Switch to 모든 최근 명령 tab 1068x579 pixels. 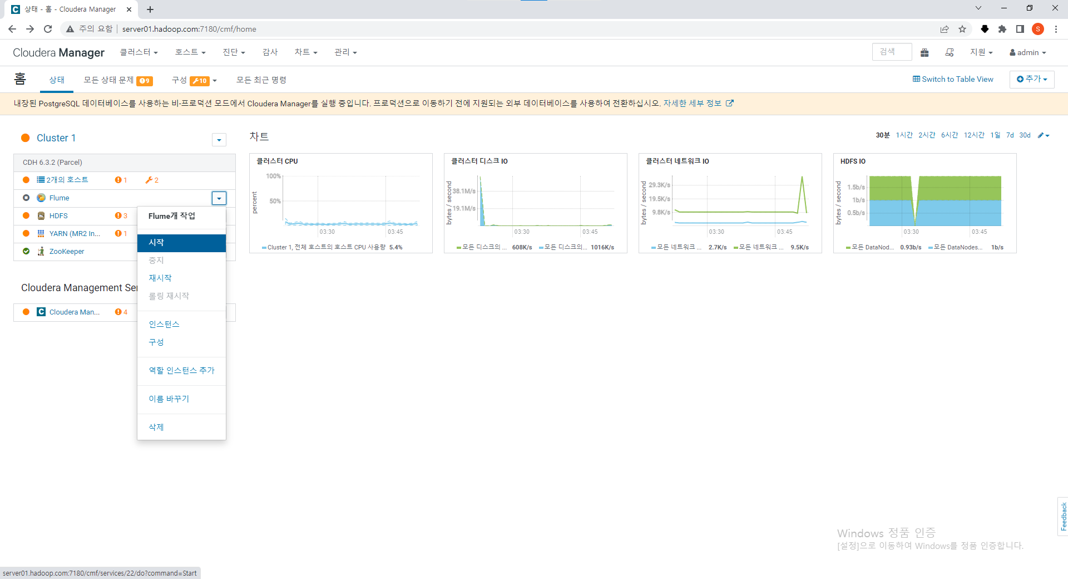point(261,80)
